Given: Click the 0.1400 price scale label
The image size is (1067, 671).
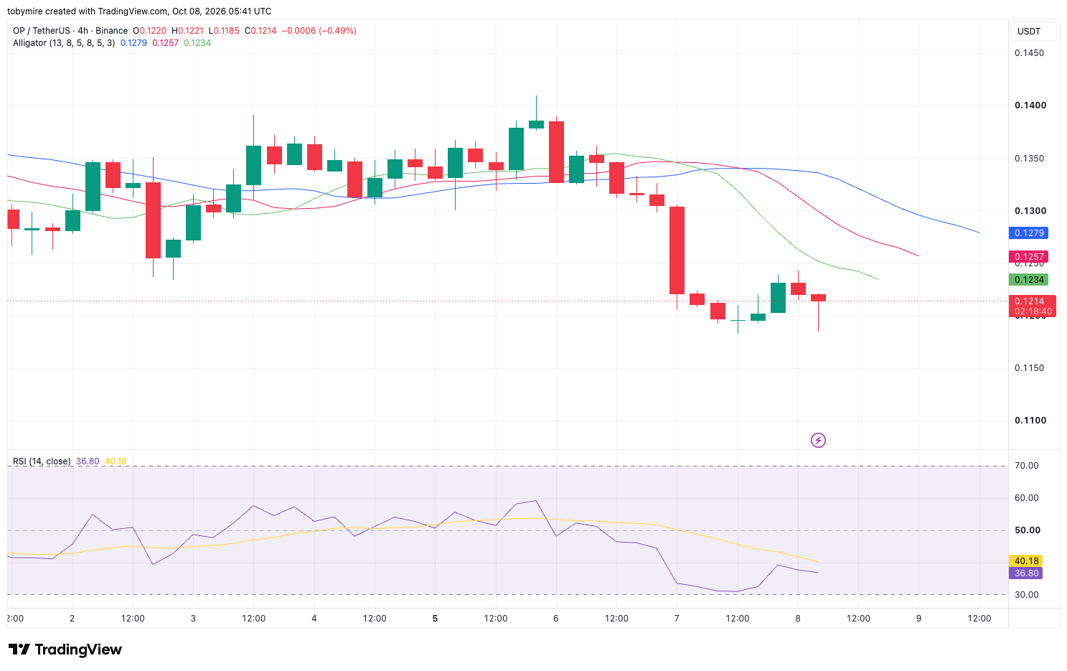Looking at the screenshot, I should click(x=1030, y=105).
